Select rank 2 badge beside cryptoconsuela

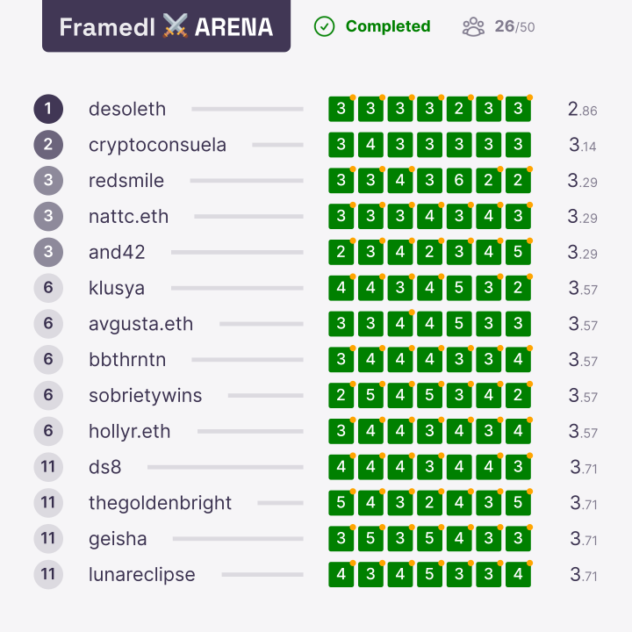pyautogui.click(x=48, y=145)
